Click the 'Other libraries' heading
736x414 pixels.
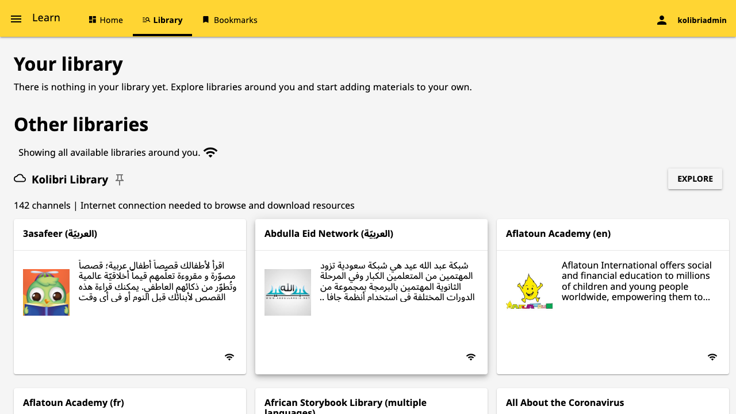[x=81, y=124]
